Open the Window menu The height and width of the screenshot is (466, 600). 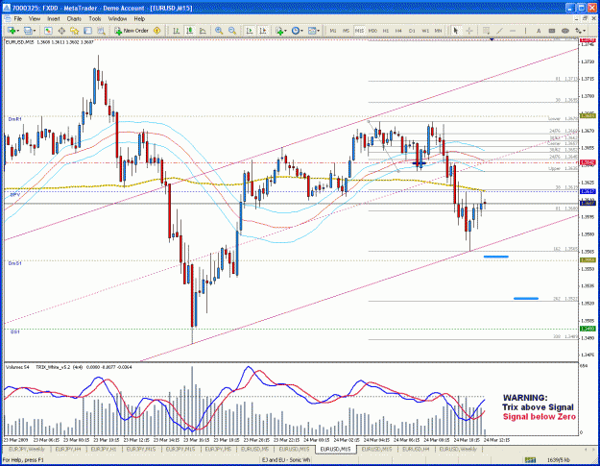[x=117, y=19]
